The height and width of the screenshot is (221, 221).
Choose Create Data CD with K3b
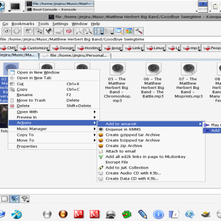pos(151,178)
